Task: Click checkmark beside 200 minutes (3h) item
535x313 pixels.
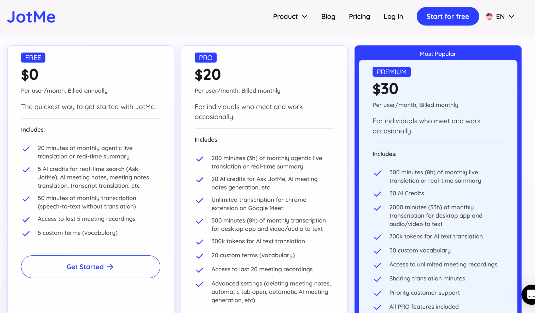Action: [x=200, y=159]
